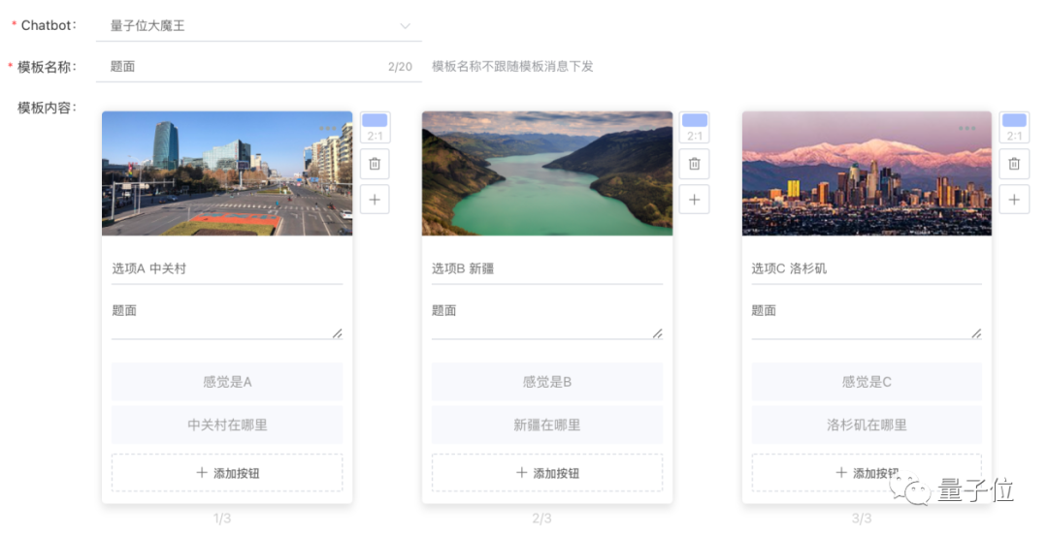Click 添加按钮 in the 洛杉矶 card
This screenshot has height=536, width=1048.
pos(867,473)
